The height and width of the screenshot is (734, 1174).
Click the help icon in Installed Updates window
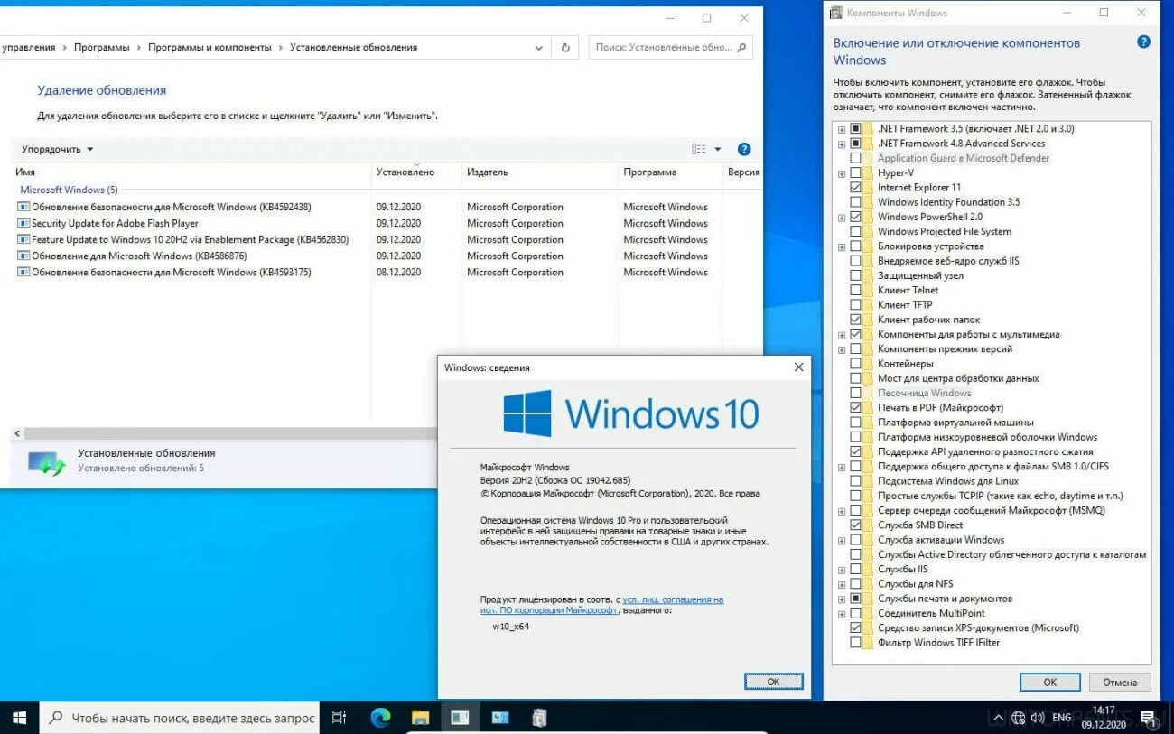(744, 149)
